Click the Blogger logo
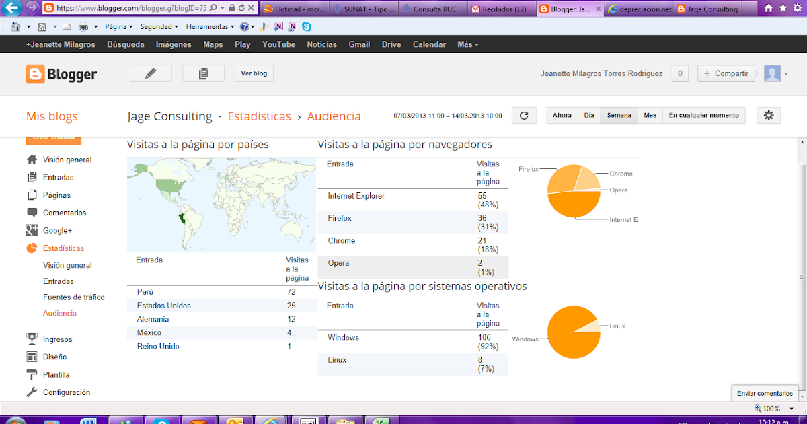The image size is (807, 424). point(61,74)
